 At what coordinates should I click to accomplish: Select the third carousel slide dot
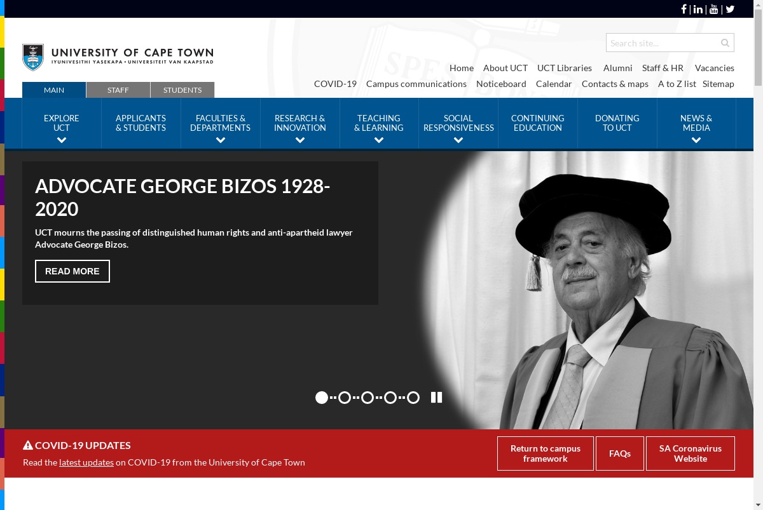[x=368, y=398]
